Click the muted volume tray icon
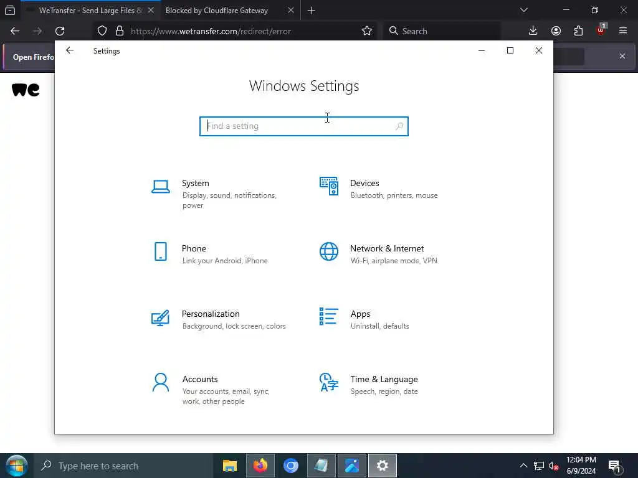Screen dimensions: 638x478 [x=553, y=466]
